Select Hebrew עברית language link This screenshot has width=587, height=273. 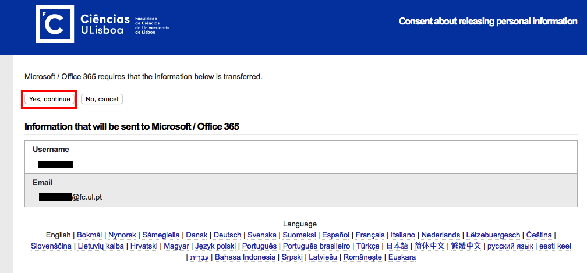(200, 257)
